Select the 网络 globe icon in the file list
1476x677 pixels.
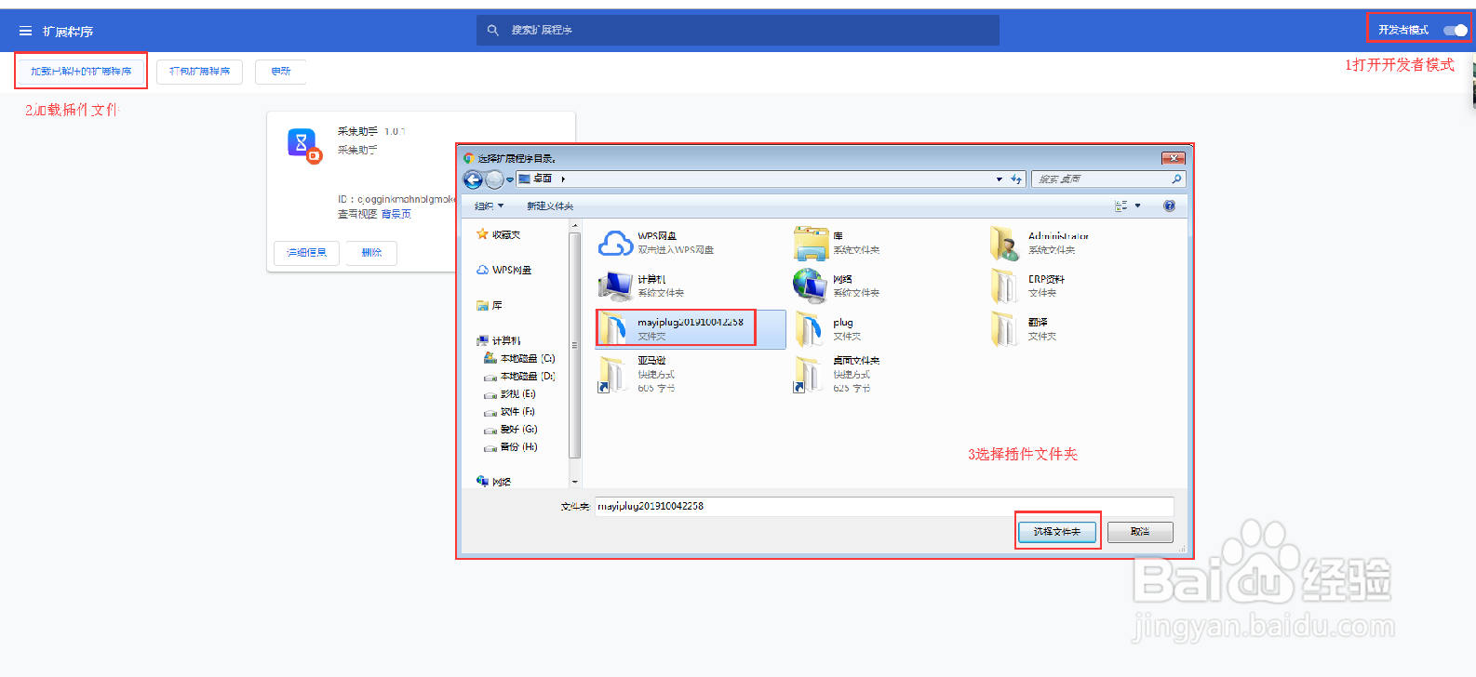point(811,286)
